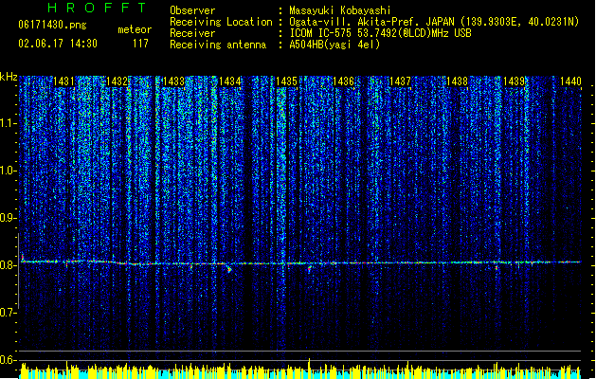Click time marker 1432
Image resolution: width=596 pixels, height=379 pixels.
pyautogui.click(x=117, y=81)
